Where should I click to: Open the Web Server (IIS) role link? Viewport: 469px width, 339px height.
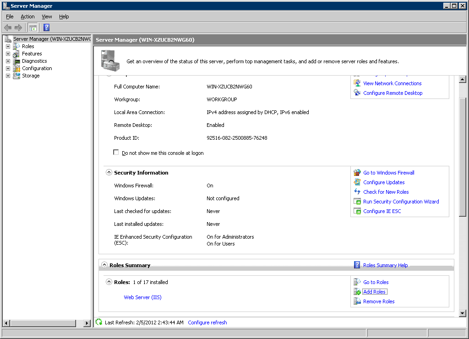(x=143, y=297)
